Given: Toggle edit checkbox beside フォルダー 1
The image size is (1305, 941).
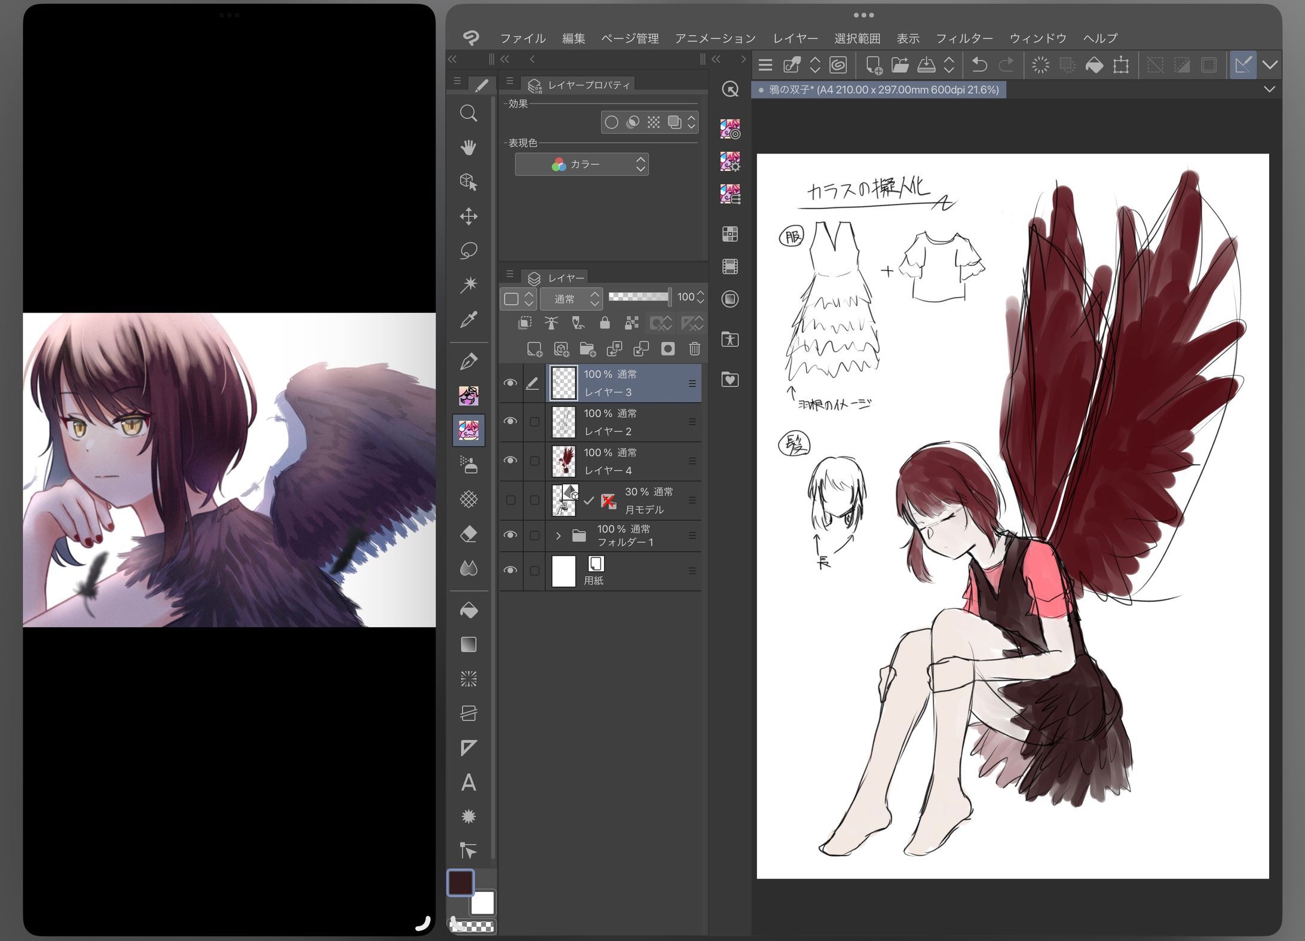Looking at the screenshot, I should pos(534,535).
